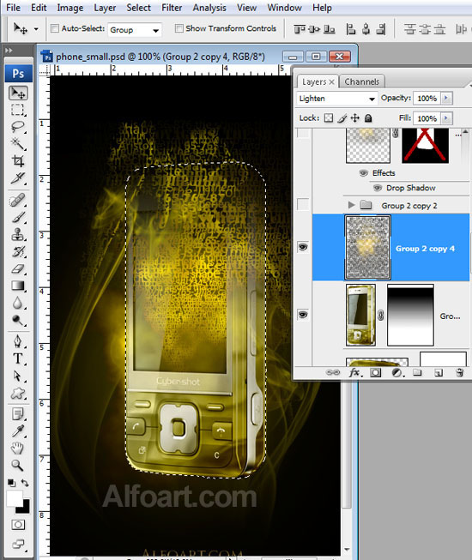Select the Horizontal Type tool
The width and height of the screenshot is (472, 560).
point(18,358)
